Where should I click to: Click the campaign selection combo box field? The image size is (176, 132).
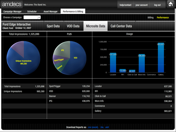click(x=32, y=17)
